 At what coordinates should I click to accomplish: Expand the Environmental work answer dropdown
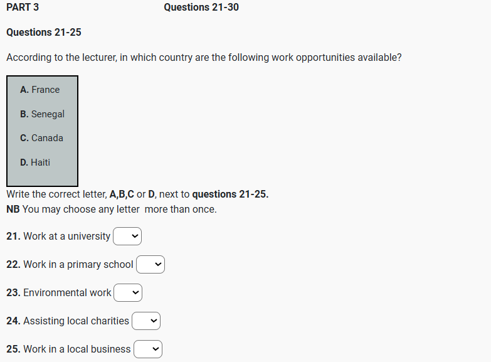(128, 293)
